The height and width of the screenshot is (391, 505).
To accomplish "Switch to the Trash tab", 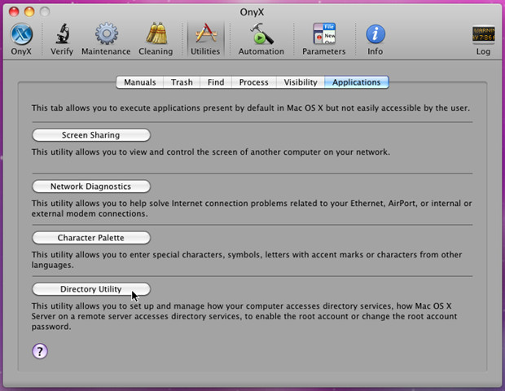I will pos(182,82).
